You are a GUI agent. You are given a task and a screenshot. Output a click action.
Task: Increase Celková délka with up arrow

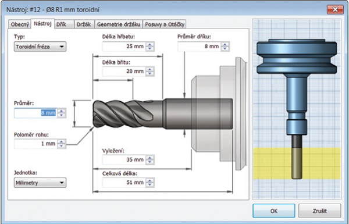[150, 180]
